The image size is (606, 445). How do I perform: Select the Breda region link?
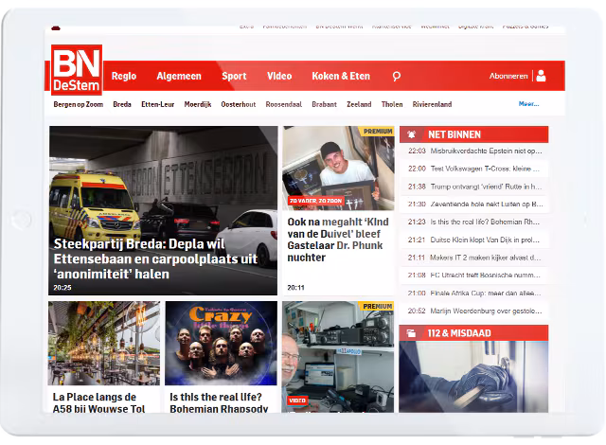tap(121, 104)
